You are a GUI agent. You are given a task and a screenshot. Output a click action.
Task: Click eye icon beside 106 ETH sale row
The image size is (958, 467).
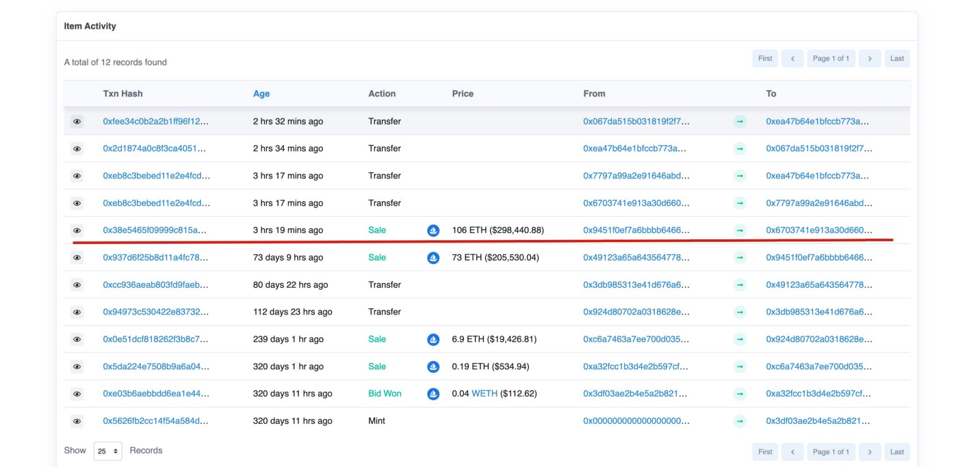[x=77, y=230]
